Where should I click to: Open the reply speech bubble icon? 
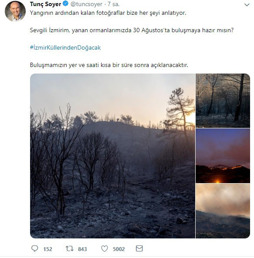click(x=34, y=248)
